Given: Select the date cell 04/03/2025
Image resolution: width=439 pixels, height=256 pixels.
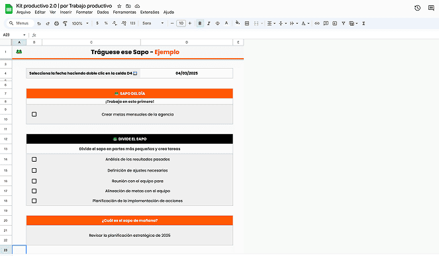Looking at the screenshot, I should coord(187,73).
